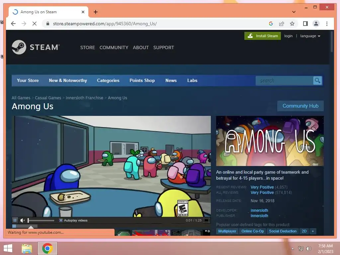Select the 2D tag

(x=304, y=231)
